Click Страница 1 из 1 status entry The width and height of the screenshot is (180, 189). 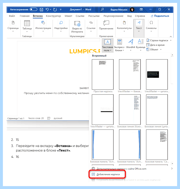pyautogui.click(x=16, y=118)
